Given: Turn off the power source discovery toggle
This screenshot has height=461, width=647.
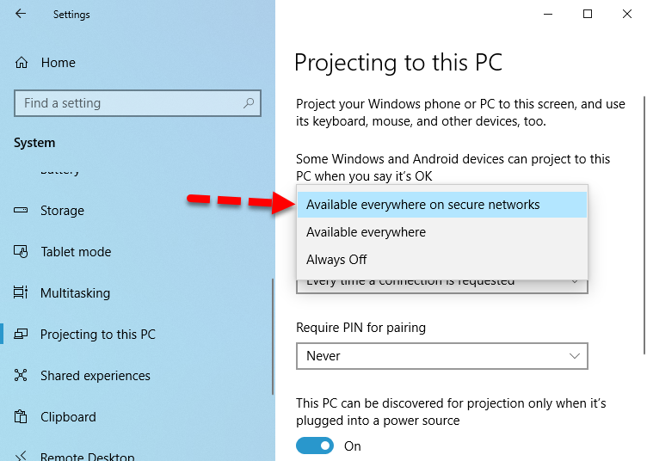Looking at the screenshot, I should [314, 446].
